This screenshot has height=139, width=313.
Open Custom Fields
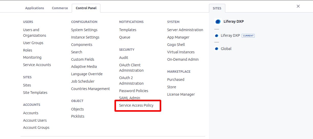tap(83, 59)
